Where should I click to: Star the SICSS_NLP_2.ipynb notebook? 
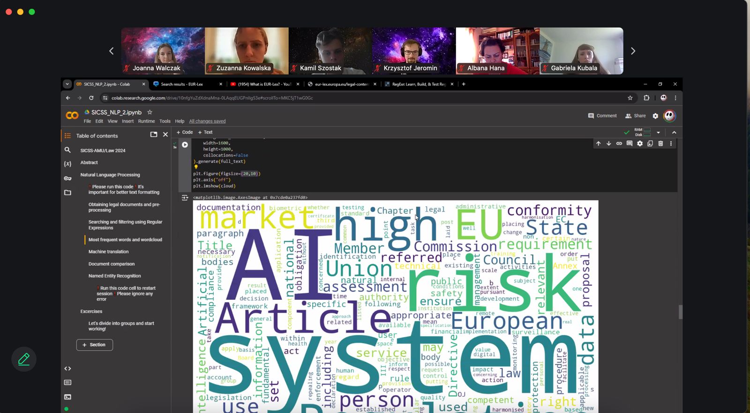point(150,112)
